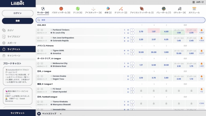Open stats icon for Tiamo Hirakata match
The height and width of the screenshot is (116, 206).
tap(42, 102)
